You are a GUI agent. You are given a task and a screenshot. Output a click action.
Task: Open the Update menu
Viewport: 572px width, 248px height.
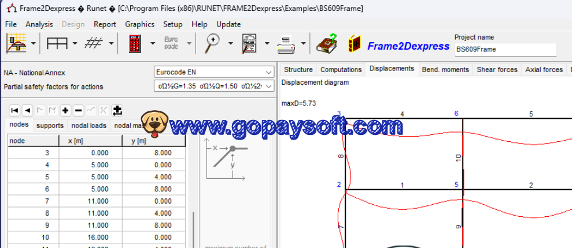tap(228, 24)
